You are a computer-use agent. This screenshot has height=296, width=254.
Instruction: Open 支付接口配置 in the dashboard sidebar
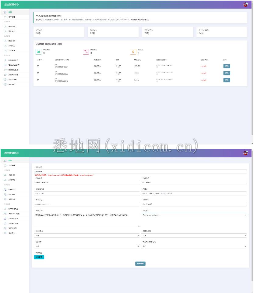(15, 70)
